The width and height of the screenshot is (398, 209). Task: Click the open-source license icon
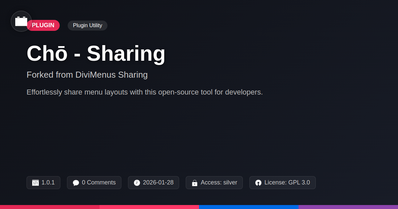258,183
